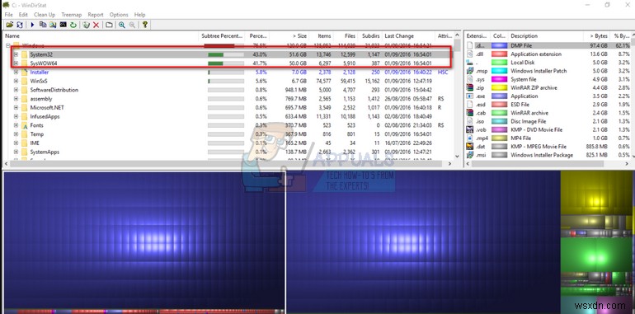The width and height of the screenshot is (635, 314).
Task: Click the yellow Help question mark icon
Action: pos(144,25)
